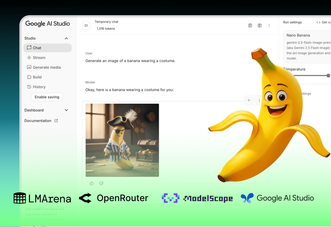The width and height of the screenshot is (331, 227).
Task: Expand the Dashboard section chevron
Action: click(66, 110)
